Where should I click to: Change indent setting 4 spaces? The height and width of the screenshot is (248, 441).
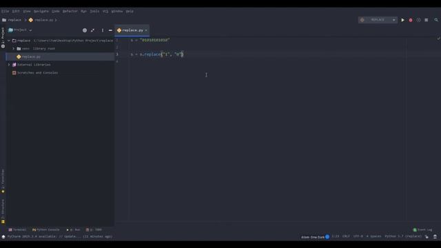click(373, 236)
